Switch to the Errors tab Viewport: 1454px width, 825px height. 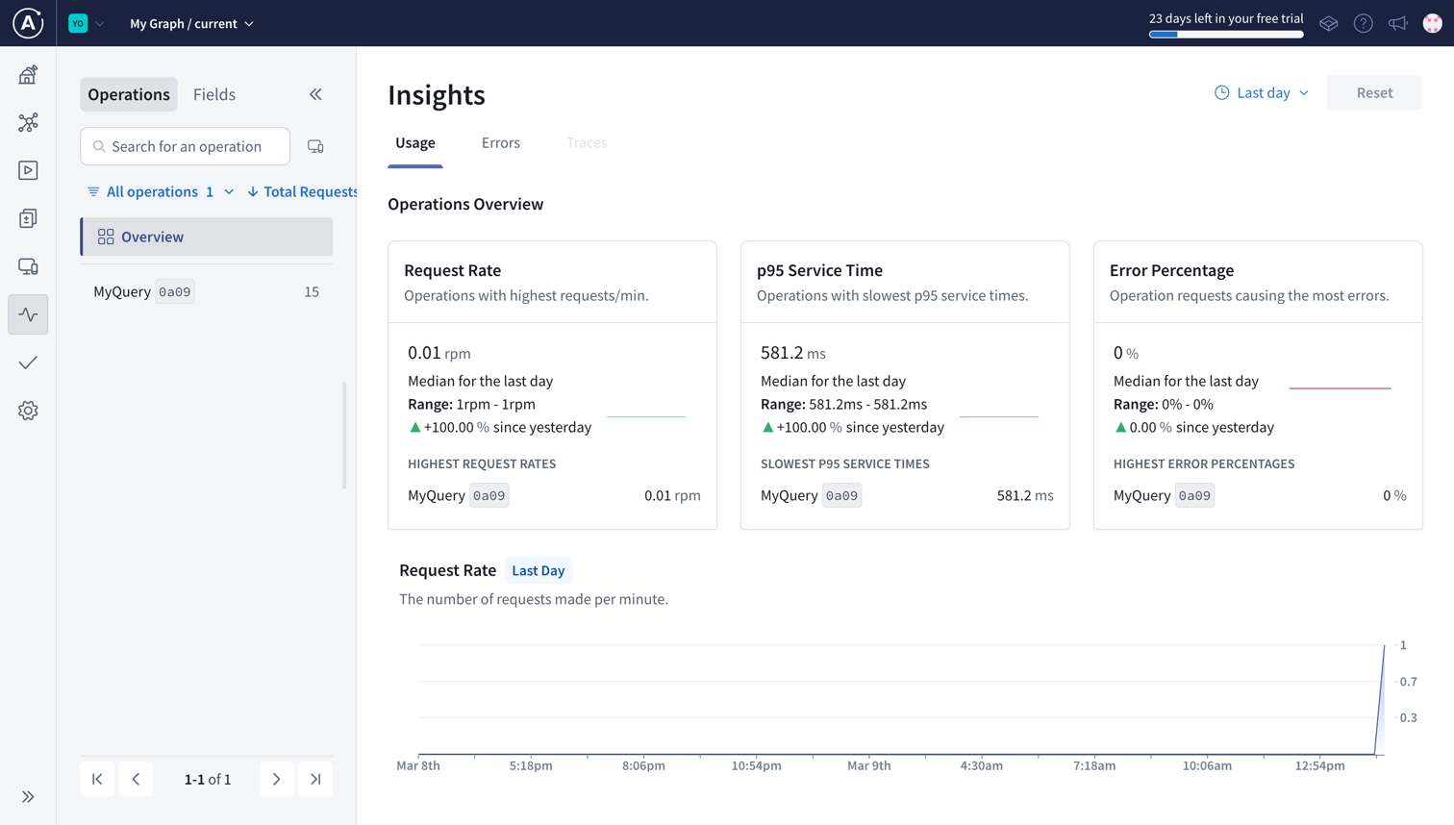(x=500, y=142)
